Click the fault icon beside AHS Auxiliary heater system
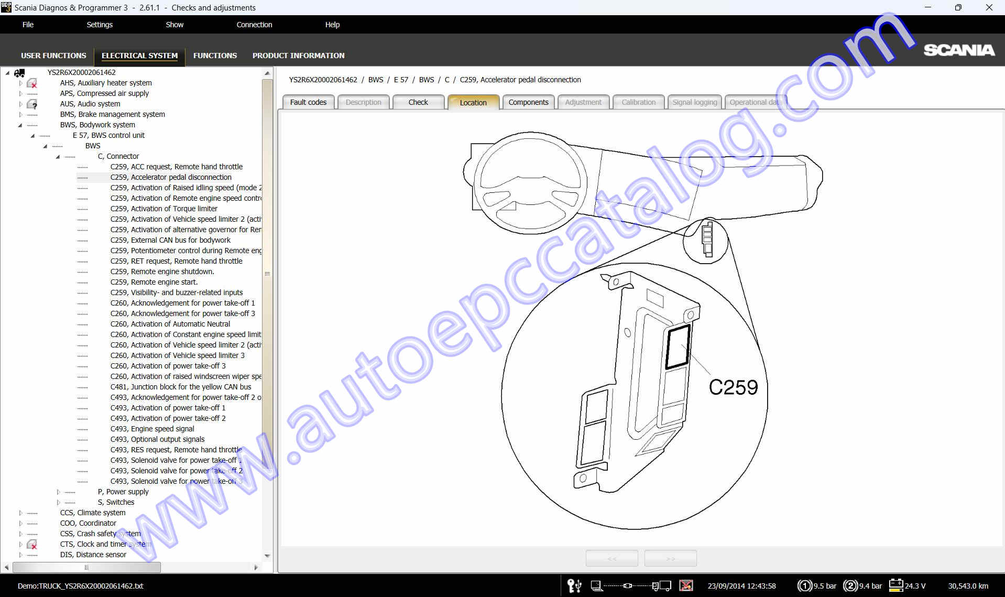Image resolution: width=1005 pixels, height=597 pixels. click(32, 83)
